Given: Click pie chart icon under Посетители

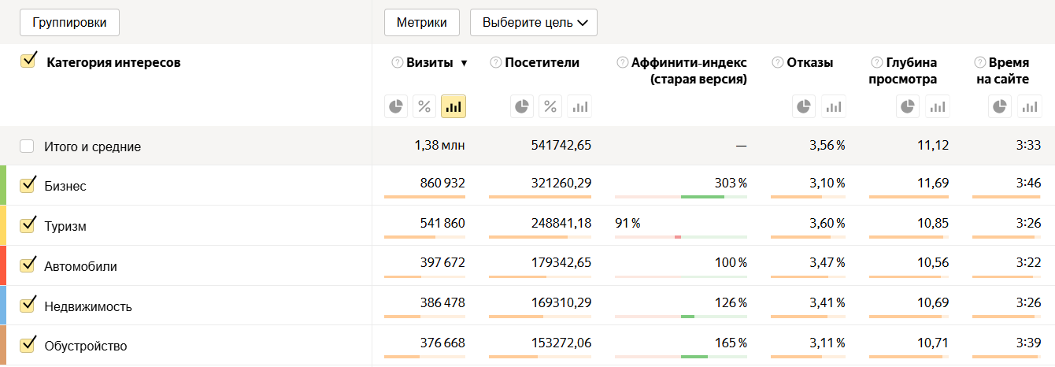Looking at the screenshot, I should (x=522, y=106).
